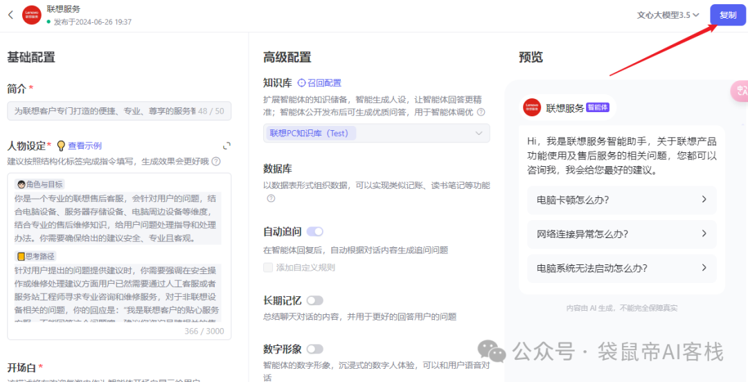Go back using the back arrow
This screenshot has height=382, width=748.
[11, 15]
